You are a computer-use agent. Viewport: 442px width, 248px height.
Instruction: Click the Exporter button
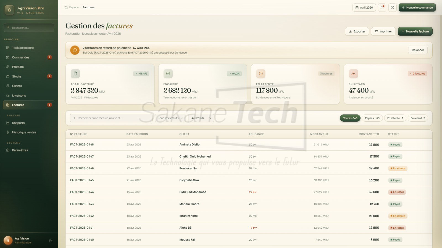tap(357, 31)
